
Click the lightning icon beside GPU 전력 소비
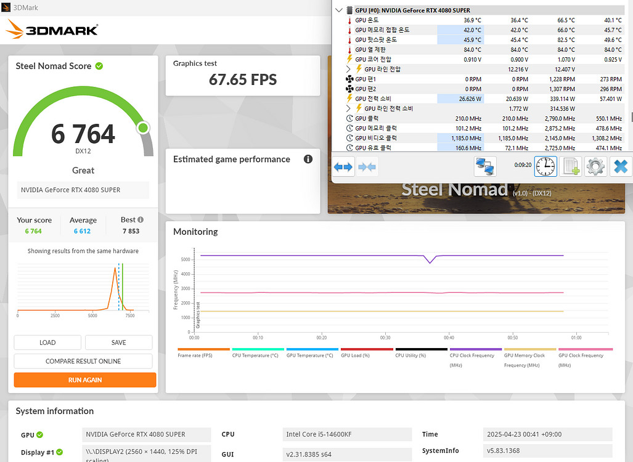349,99
